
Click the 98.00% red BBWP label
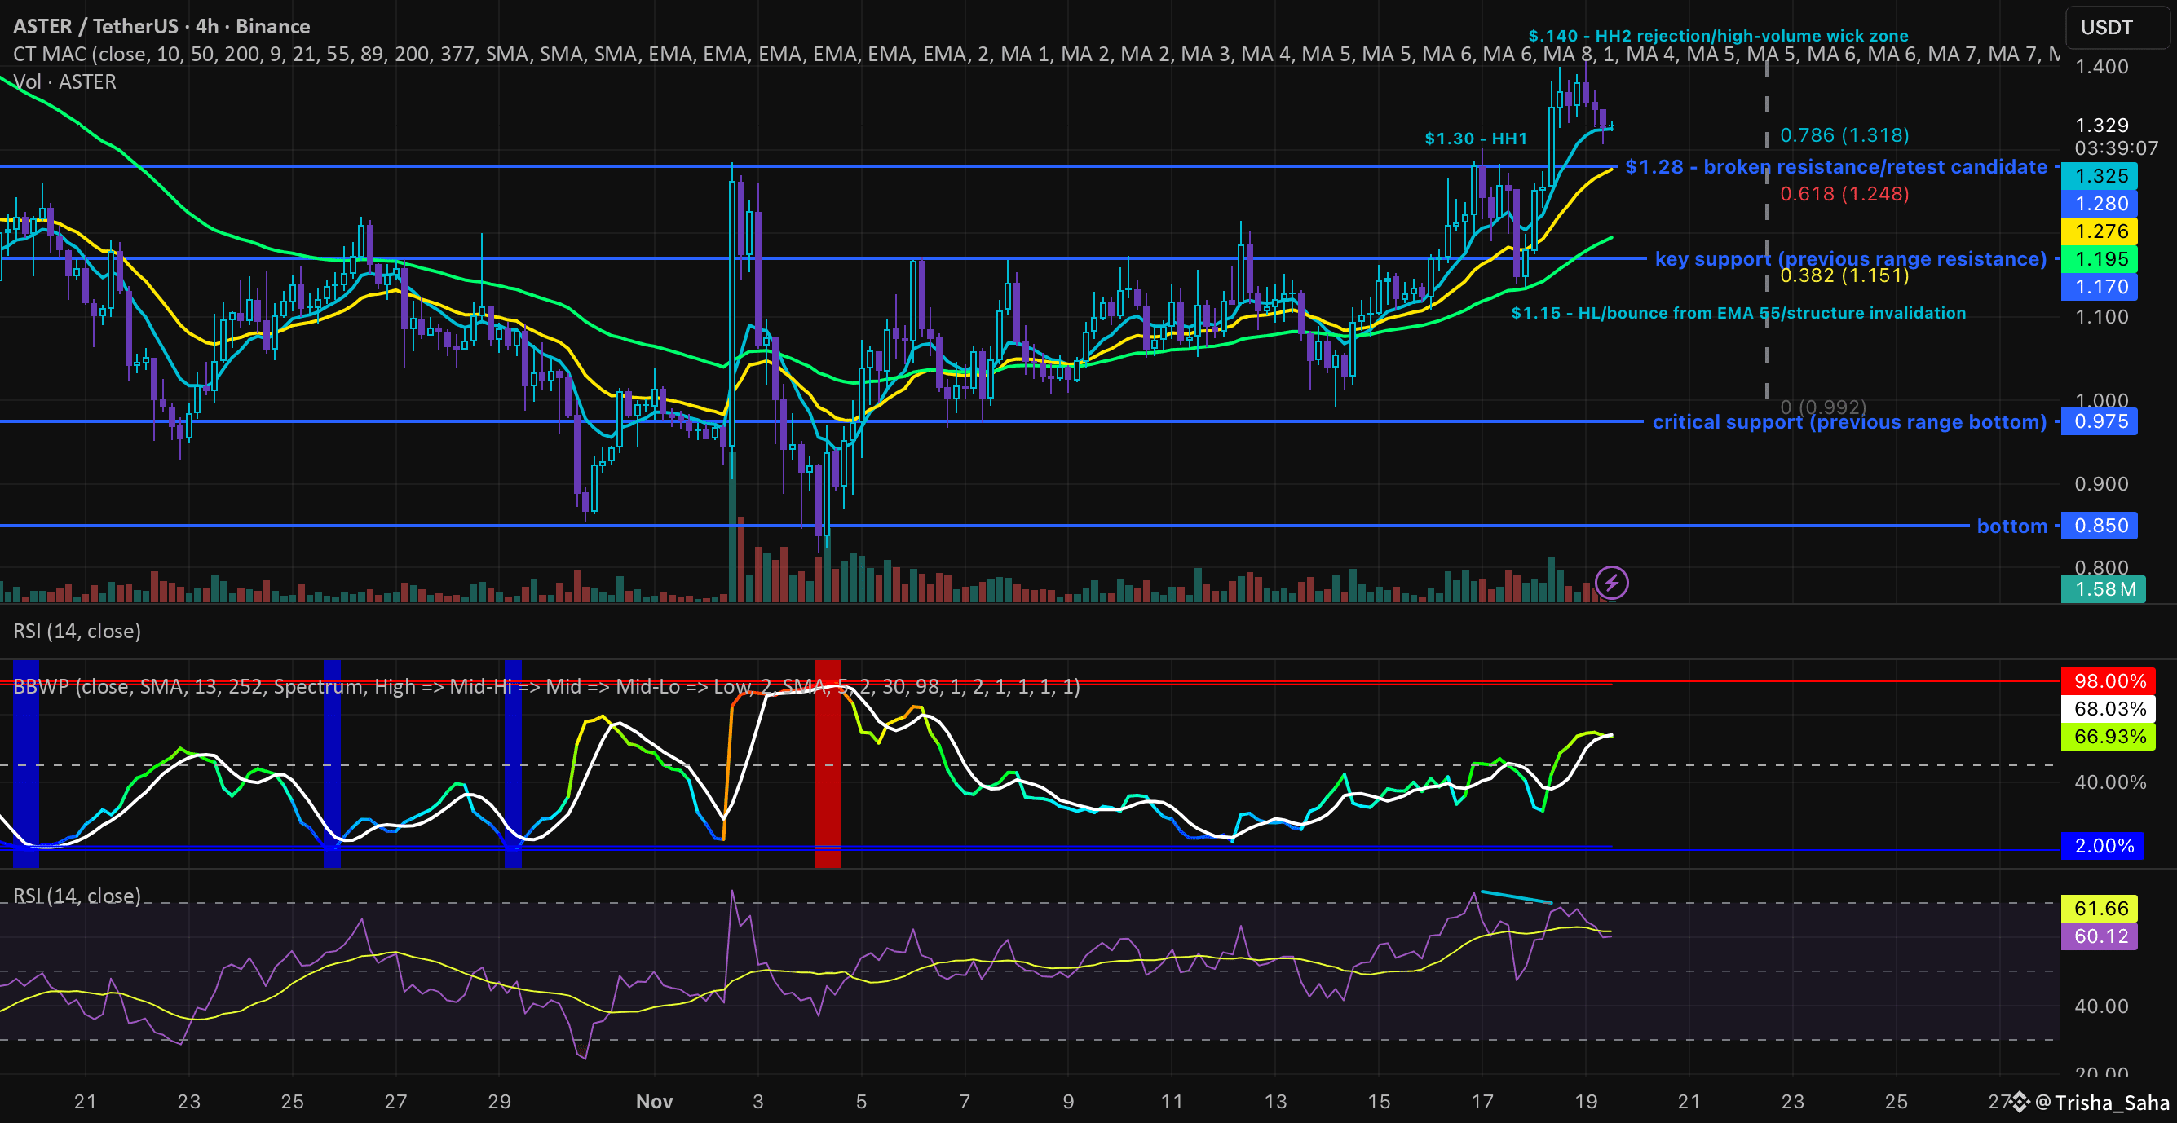click(x=2109, y=681)
